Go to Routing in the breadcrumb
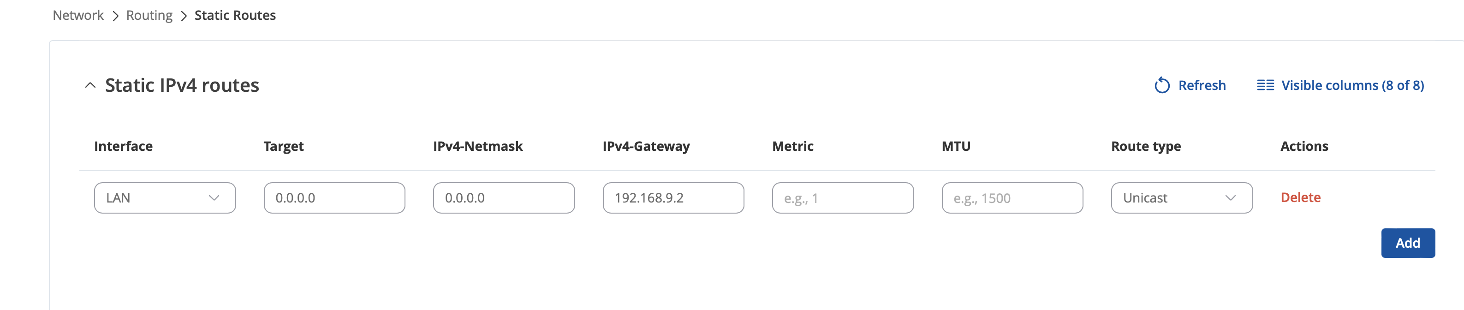This screenshot has width=1464, height=310. 149,15
